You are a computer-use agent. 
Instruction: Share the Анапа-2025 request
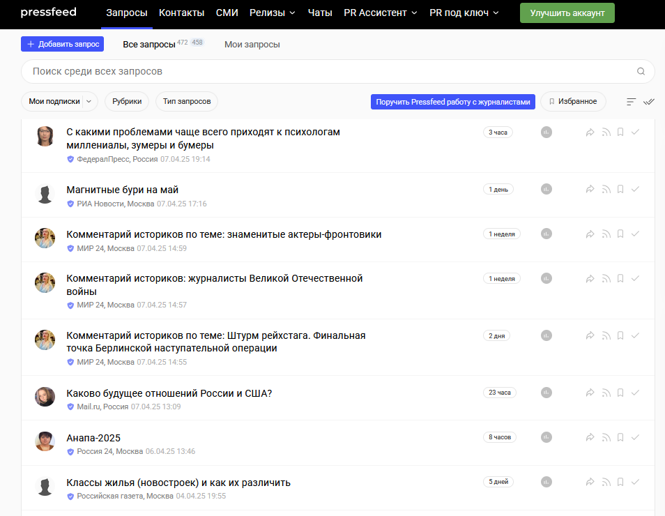(590, 437)
